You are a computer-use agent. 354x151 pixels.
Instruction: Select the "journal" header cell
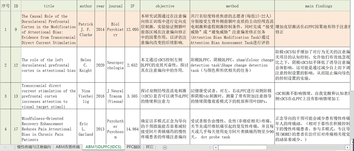pos(115,6)
